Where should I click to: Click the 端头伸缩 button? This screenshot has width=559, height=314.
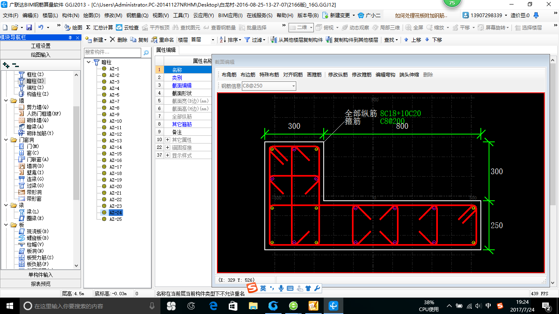coord(409,75)
